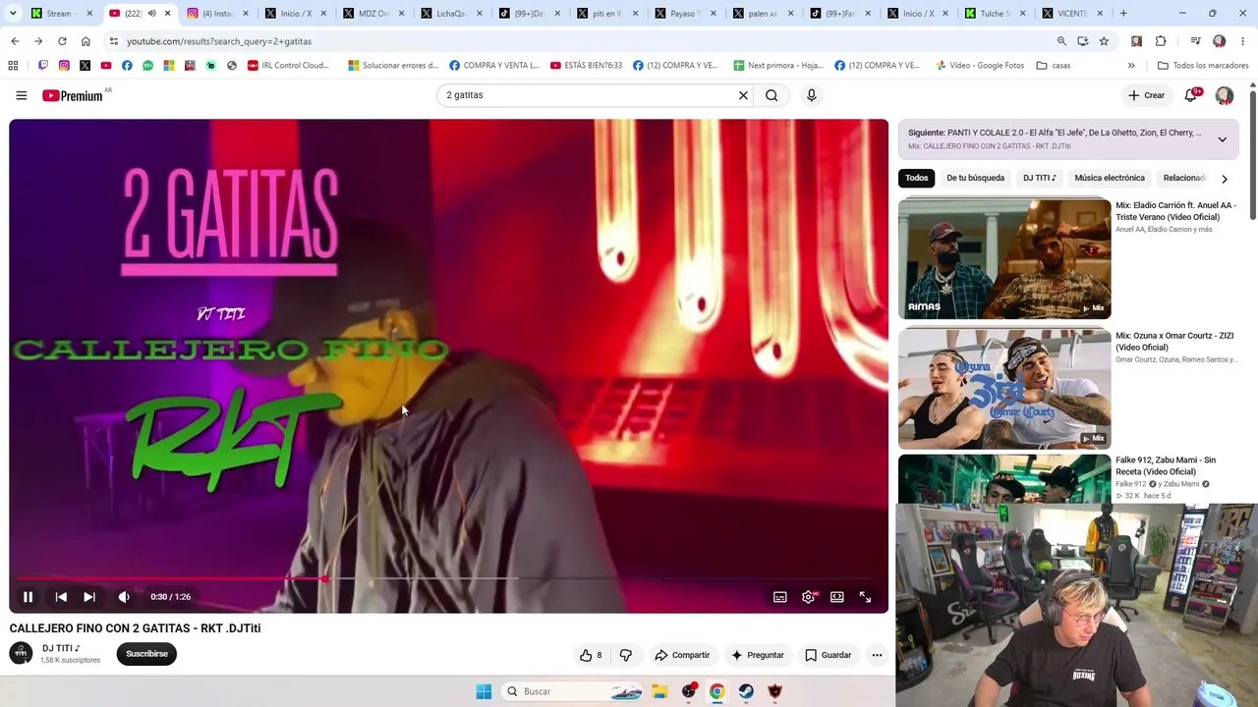
Task: Click the magnifier search button
Action: (772, 95)
